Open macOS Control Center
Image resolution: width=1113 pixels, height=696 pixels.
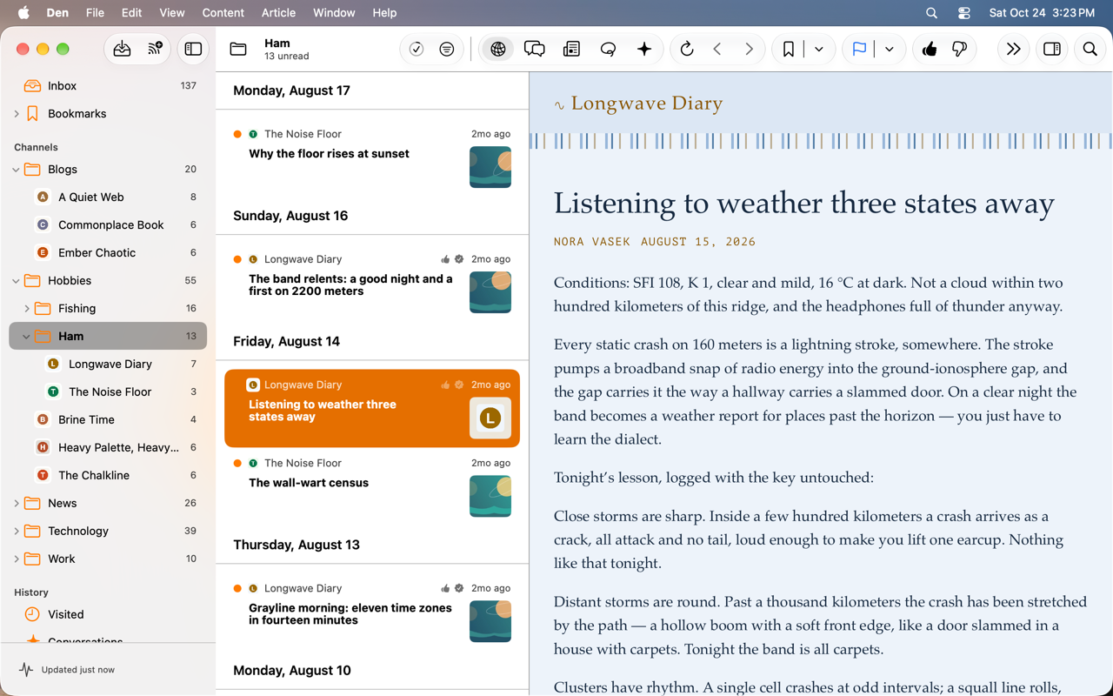coord(964,13)
